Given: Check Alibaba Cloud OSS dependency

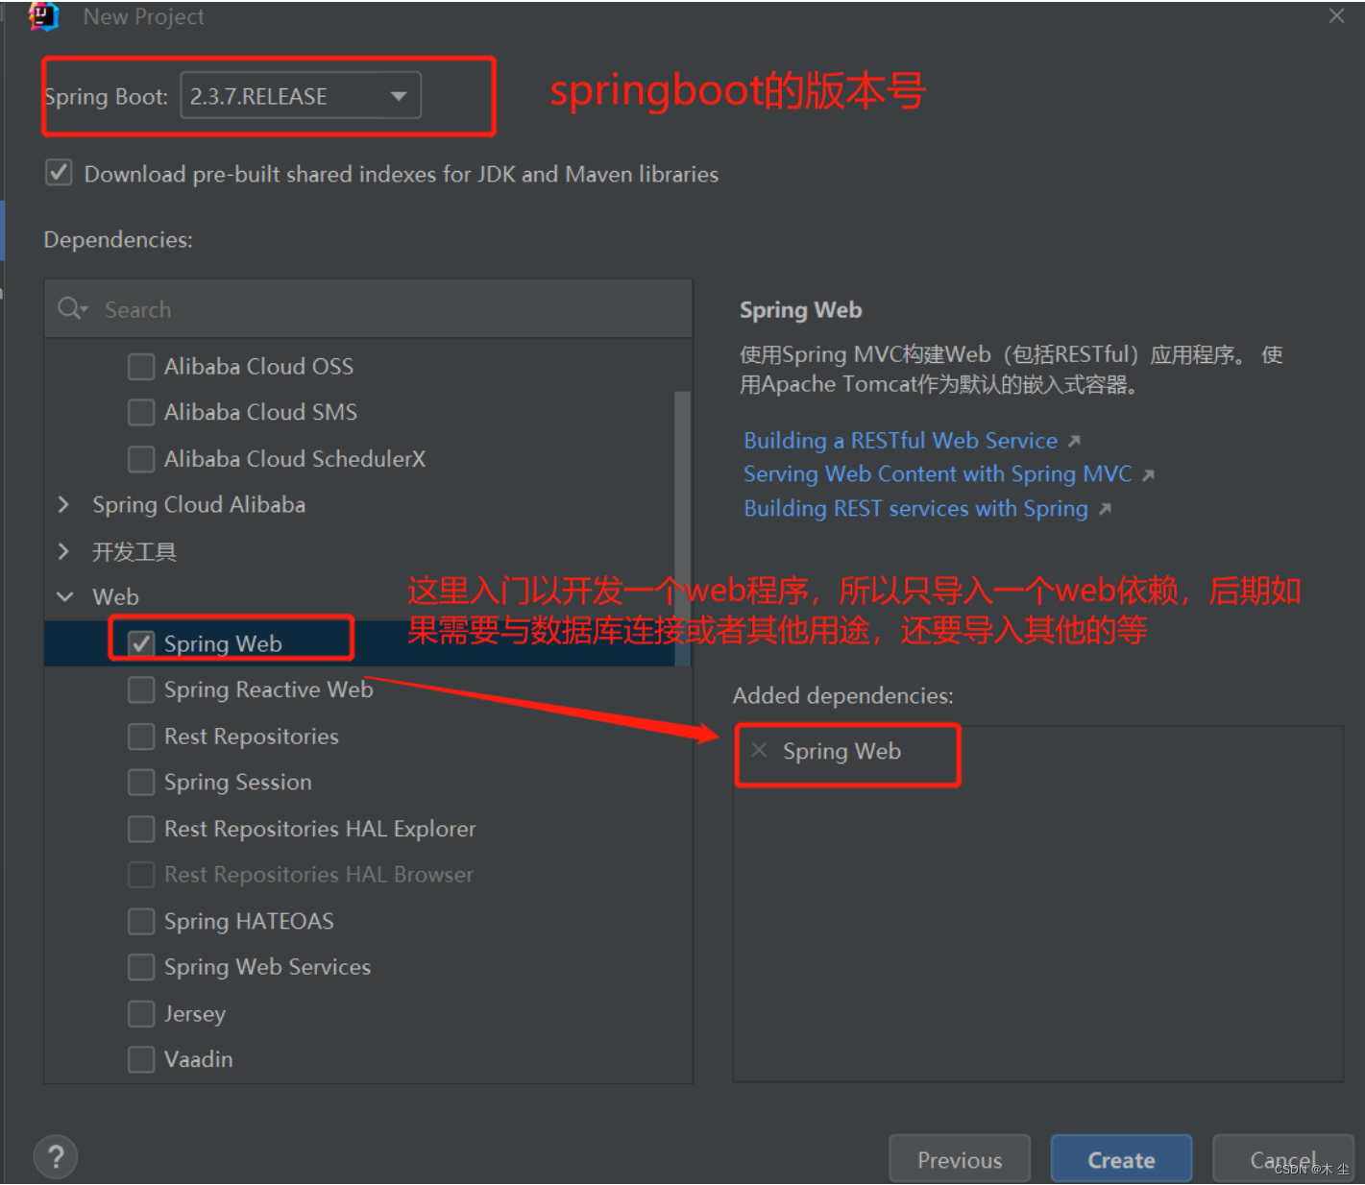Looking at the screenshot, I should (x=141, y=366).
